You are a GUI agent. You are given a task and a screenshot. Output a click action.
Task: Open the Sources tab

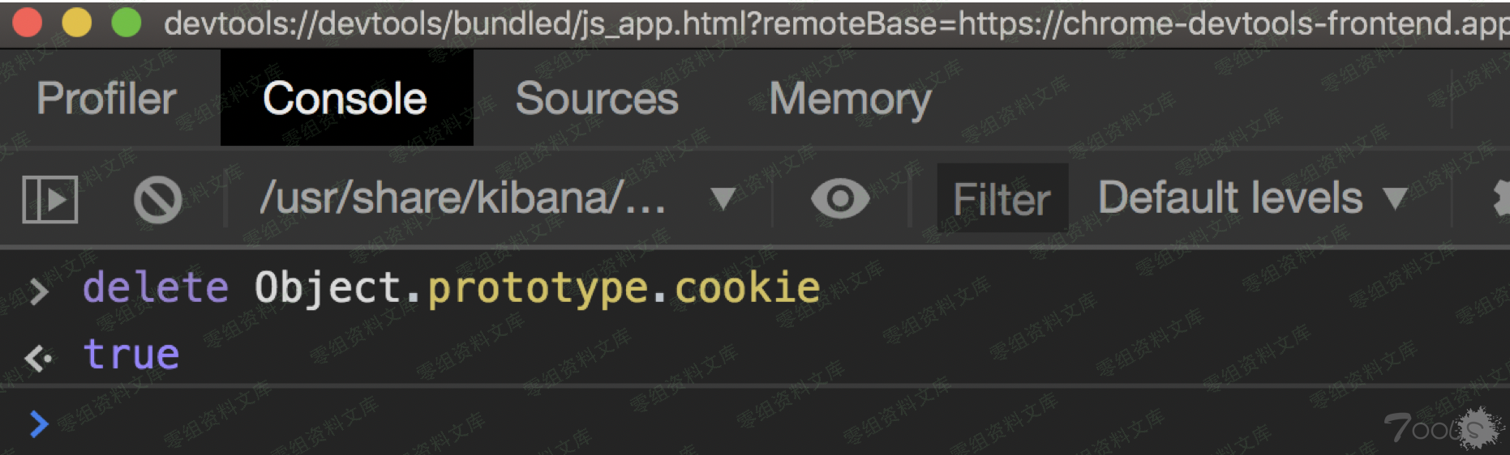click(x=597, y=99)
